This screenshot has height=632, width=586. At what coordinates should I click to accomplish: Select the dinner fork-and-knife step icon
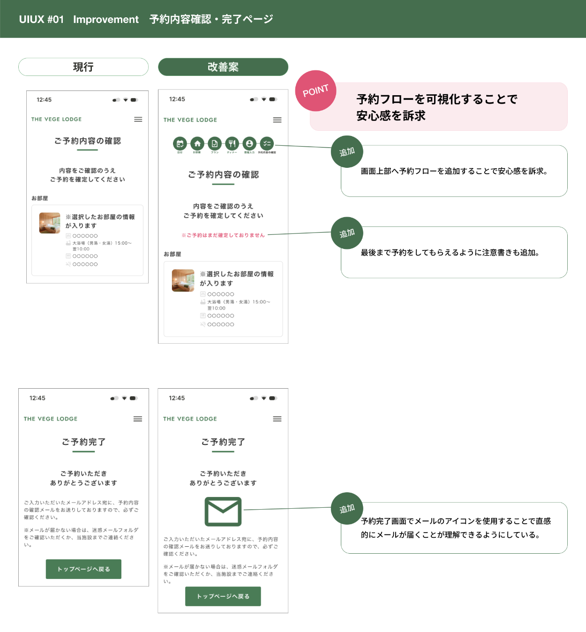tap(232, 144)
